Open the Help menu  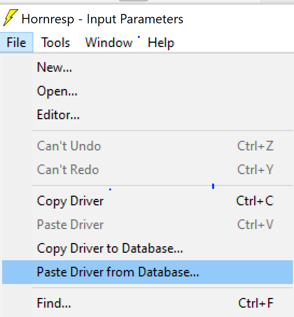point(161,43)
